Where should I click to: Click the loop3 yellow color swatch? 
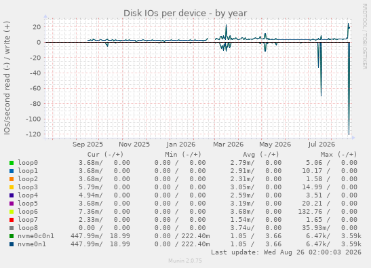click(12, 187)
